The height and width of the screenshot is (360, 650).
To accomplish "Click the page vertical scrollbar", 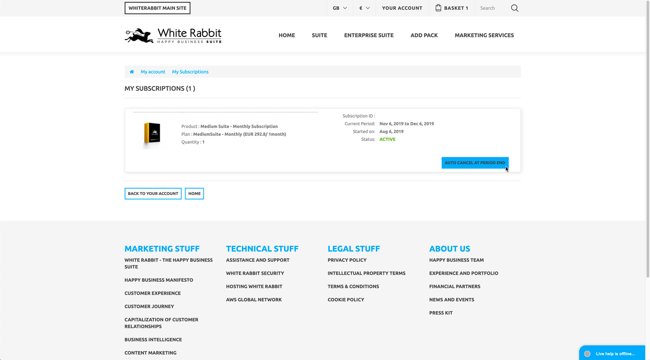I will (x=648, y=139).
